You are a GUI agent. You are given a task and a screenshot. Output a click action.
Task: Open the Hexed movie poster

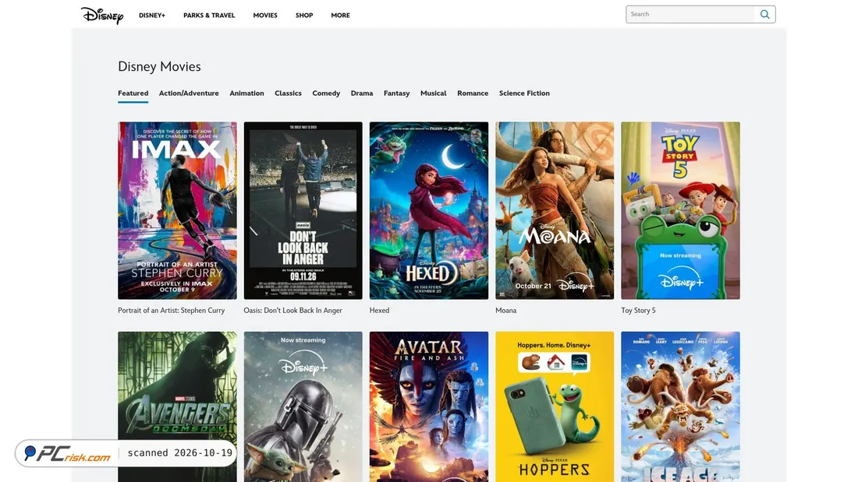pos(429,210)
